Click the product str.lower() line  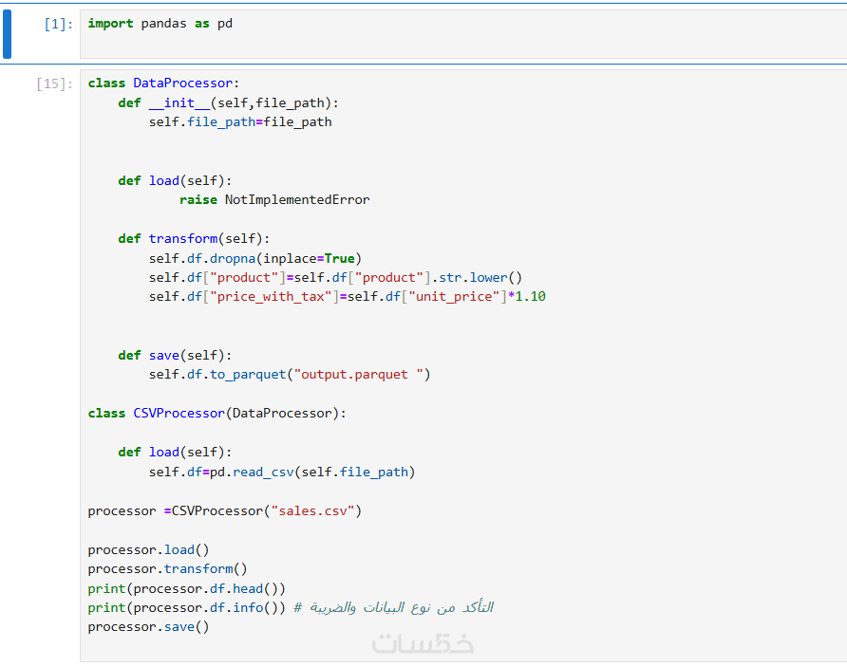tap(335, 278)
